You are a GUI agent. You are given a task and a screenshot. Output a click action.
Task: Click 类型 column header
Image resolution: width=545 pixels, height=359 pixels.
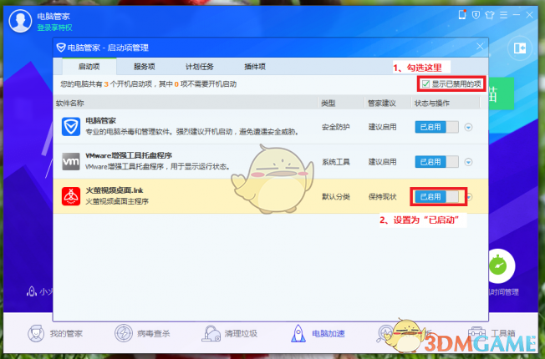329,104
